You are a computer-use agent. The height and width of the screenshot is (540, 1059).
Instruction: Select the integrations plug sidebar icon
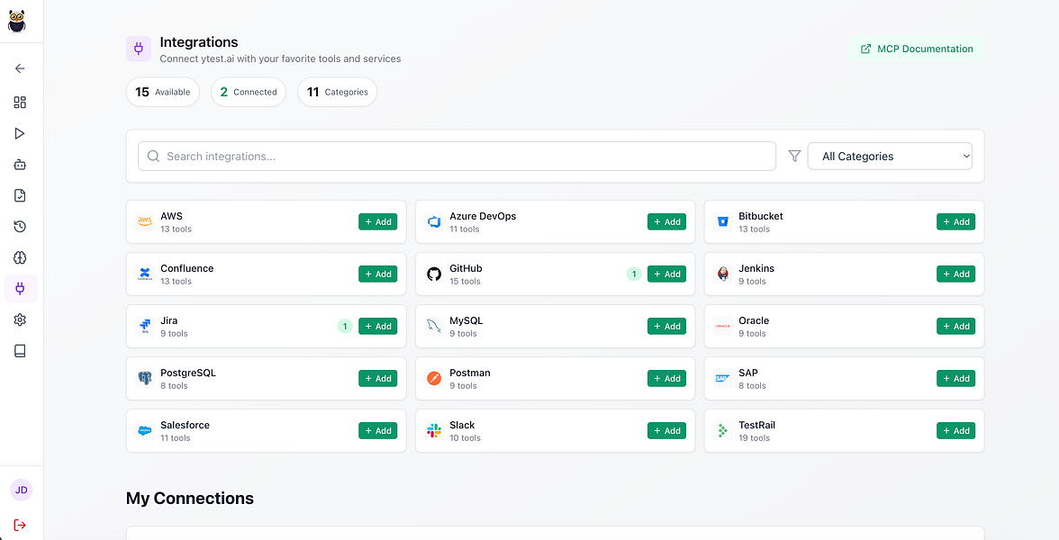pos(20,288)
